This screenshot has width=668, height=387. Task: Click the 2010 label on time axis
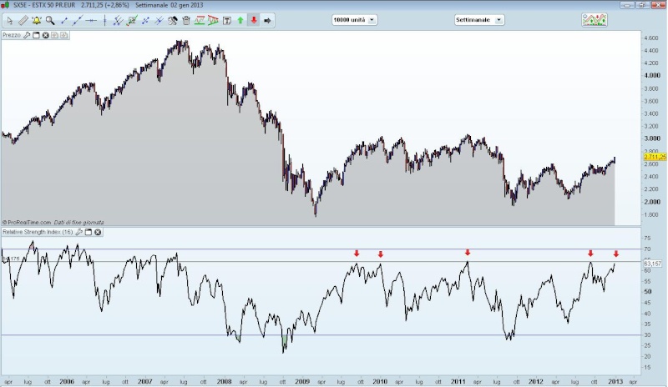[x=380, y=381]
